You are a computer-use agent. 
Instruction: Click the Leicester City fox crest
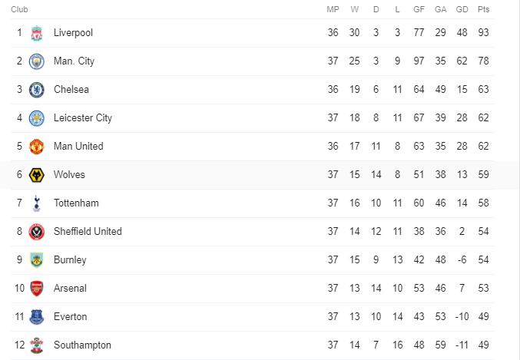coord(36,118)
